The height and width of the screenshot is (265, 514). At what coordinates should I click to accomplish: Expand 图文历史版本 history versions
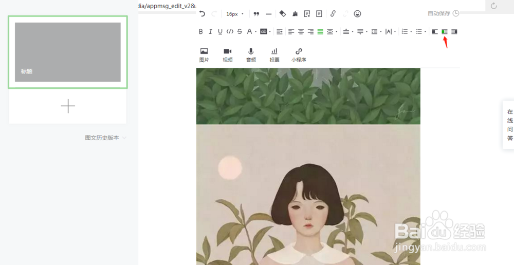(105, 138)
